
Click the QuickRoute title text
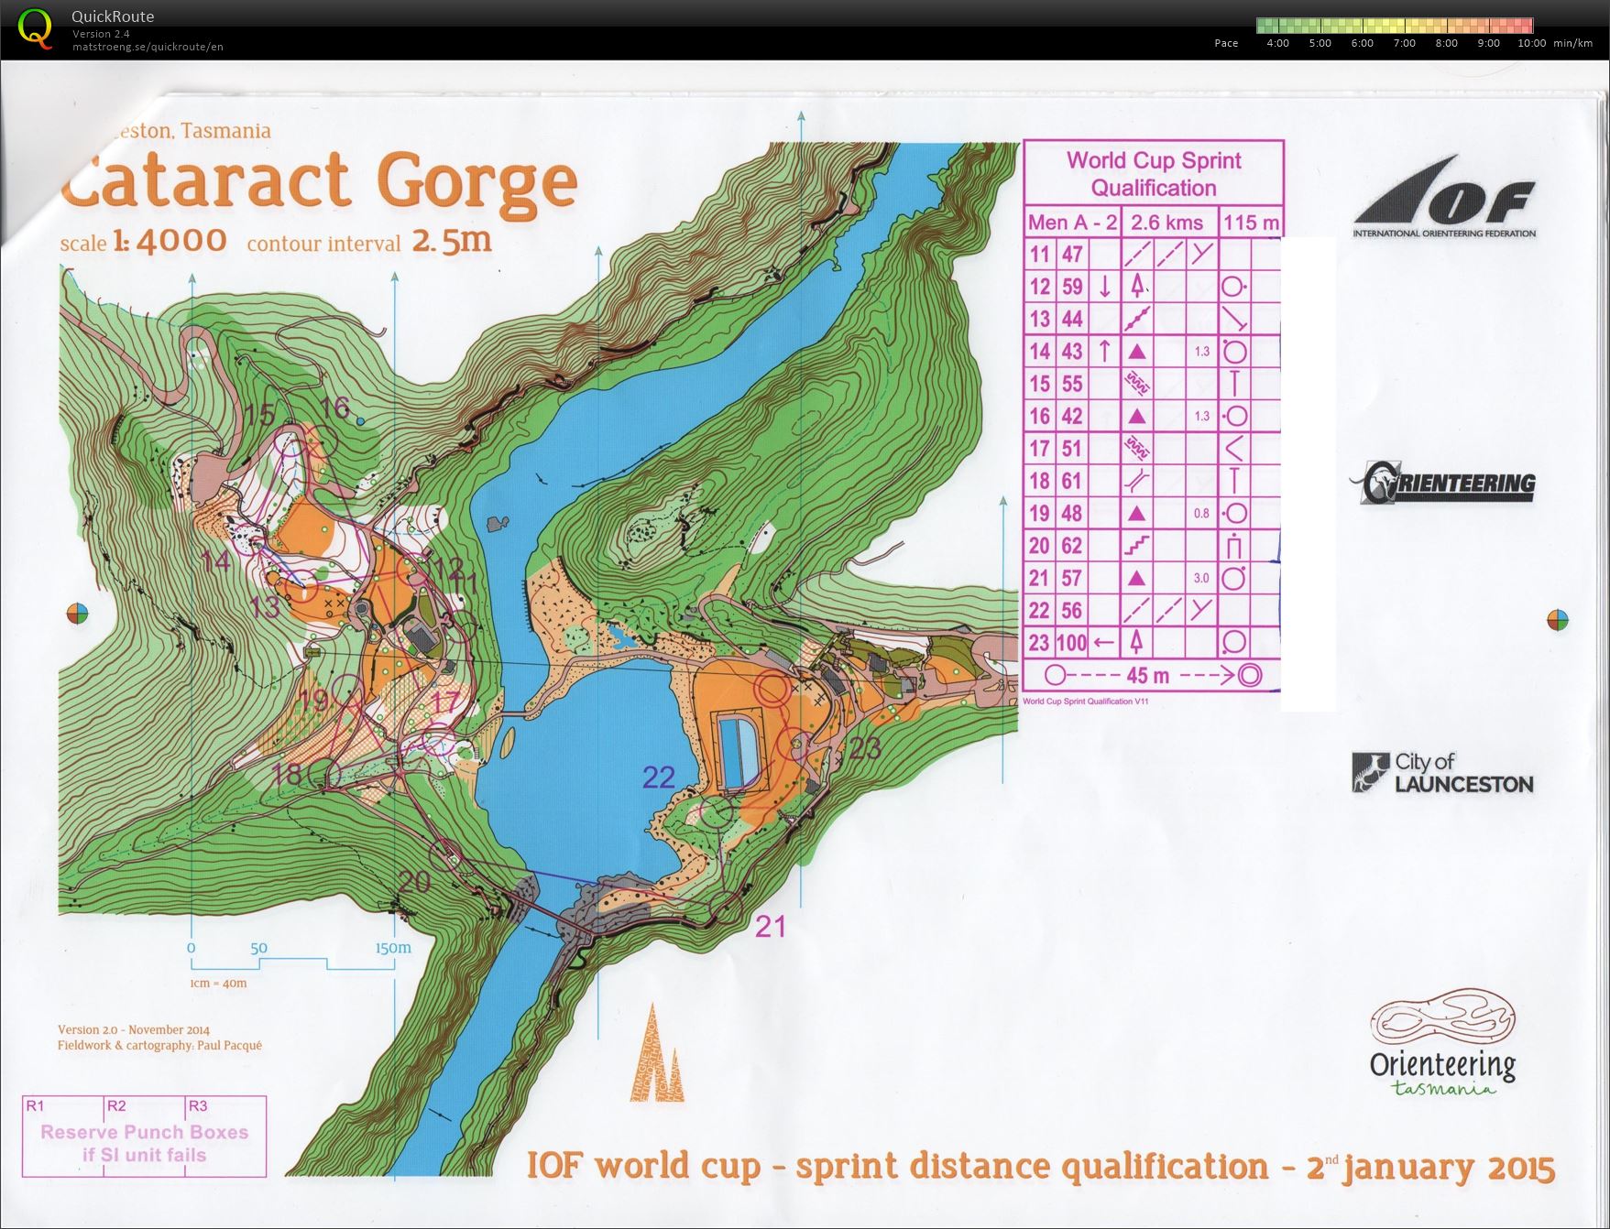(113, 16)
